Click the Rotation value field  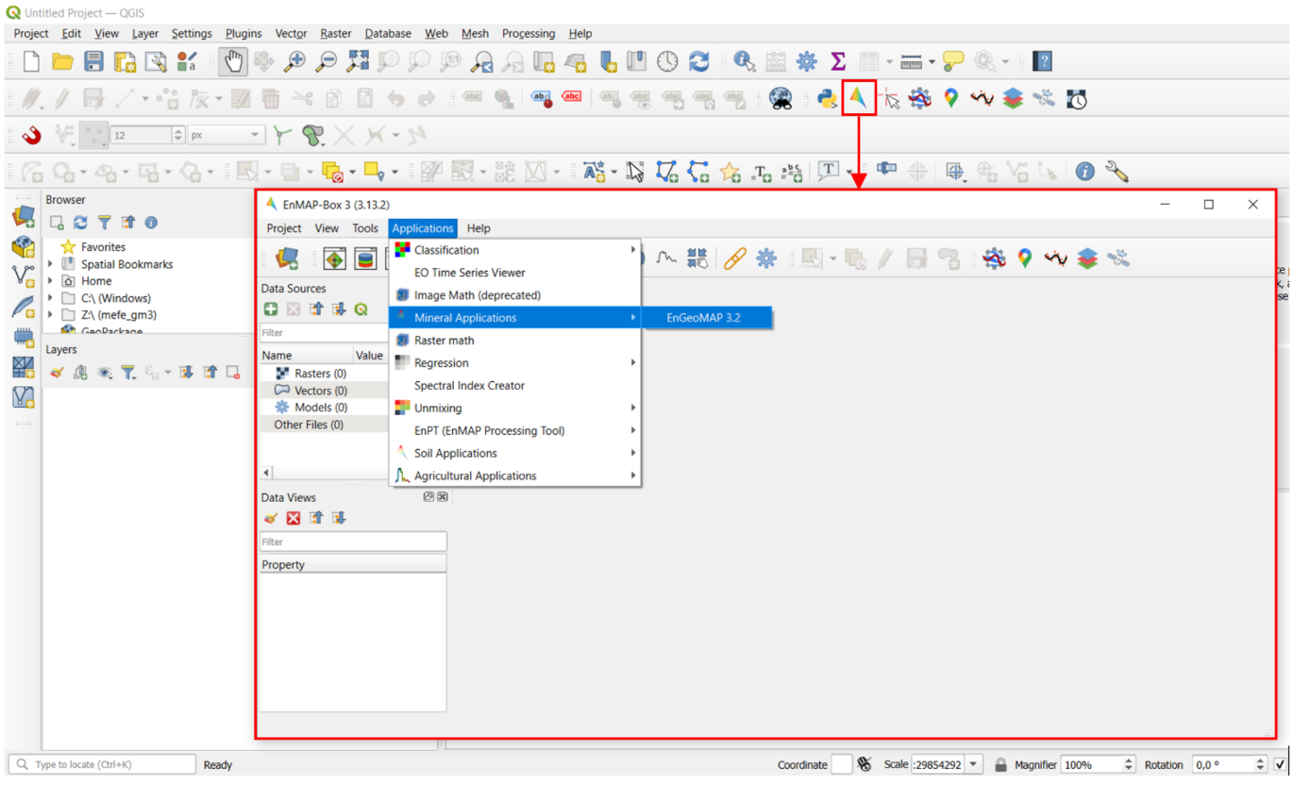click(1228, 765)
